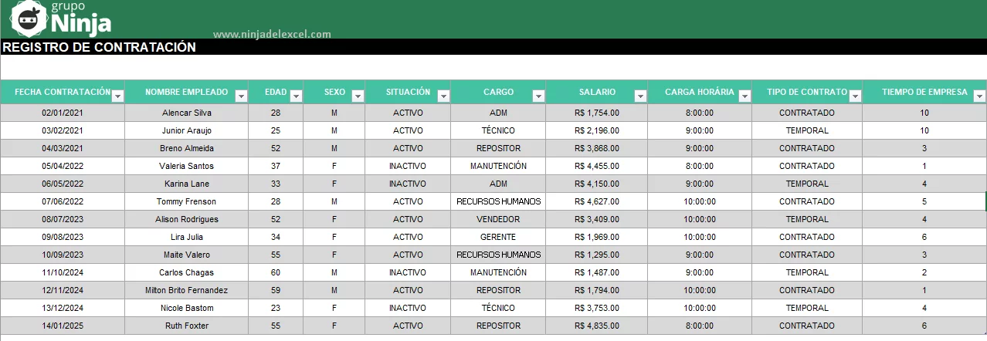
Task: Expand the SALARIO column filter
Action: (x=640, y=96)
